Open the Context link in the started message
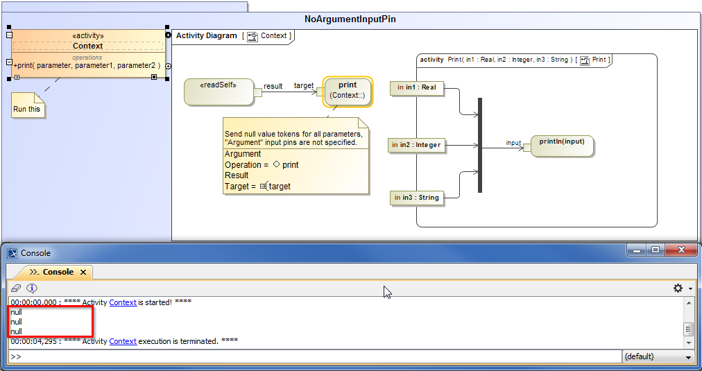 coord(123,302)
